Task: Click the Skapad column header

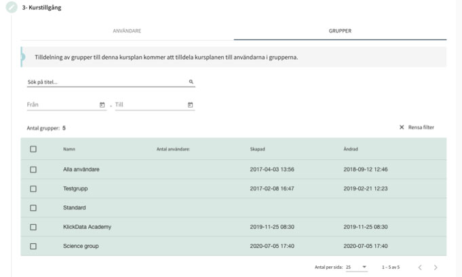Action: 257,149
